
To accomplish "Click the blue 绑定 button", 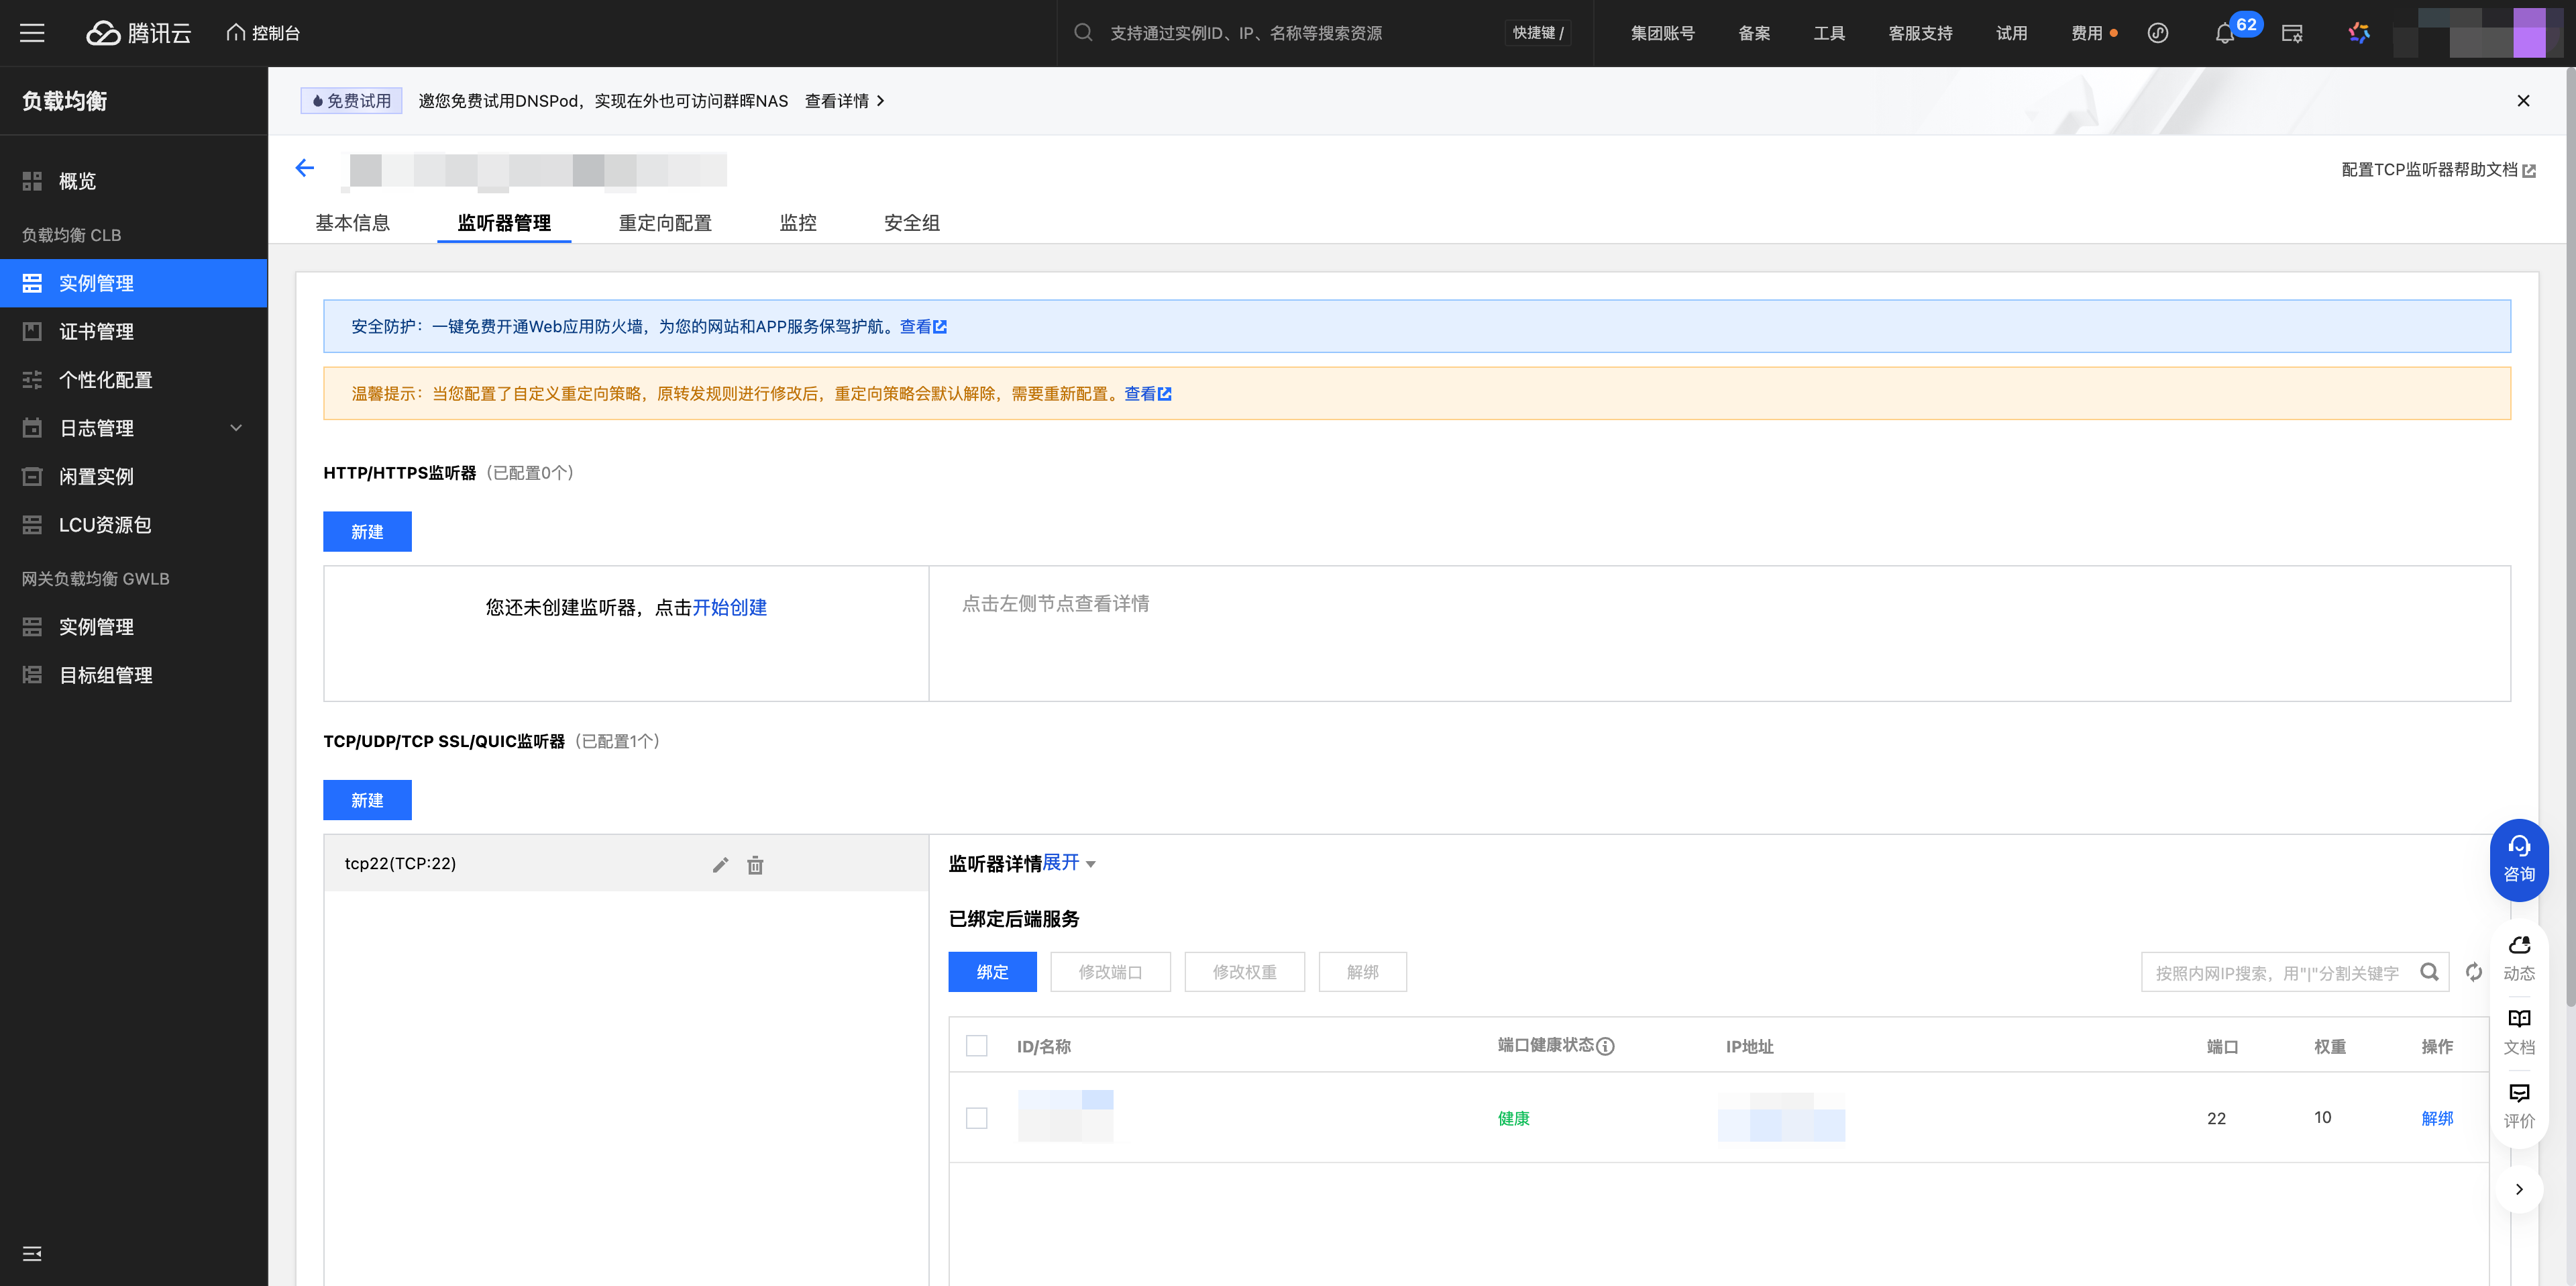I will point(992,972).
